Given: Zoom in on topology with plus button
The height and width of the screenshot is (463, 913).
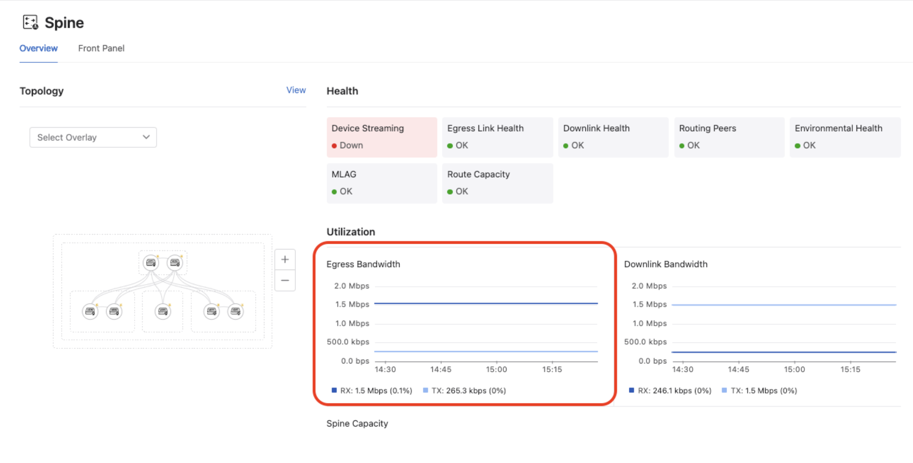Looking at the screenshot, I should click(x=285, y=260).
